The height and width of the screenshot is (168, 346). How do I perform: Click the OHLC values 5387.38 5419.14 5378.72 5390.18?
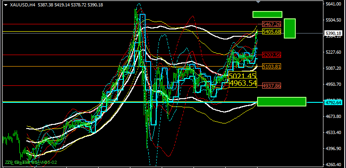70,5
